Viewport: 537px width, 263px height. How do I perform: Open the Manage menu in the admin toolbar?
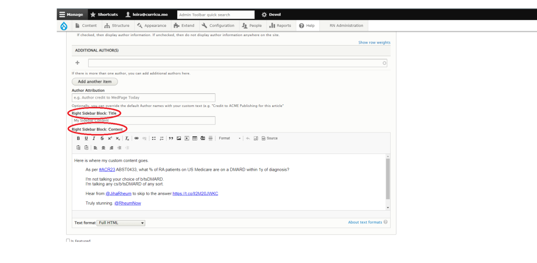pyautogui.click(x=70, y=15)
